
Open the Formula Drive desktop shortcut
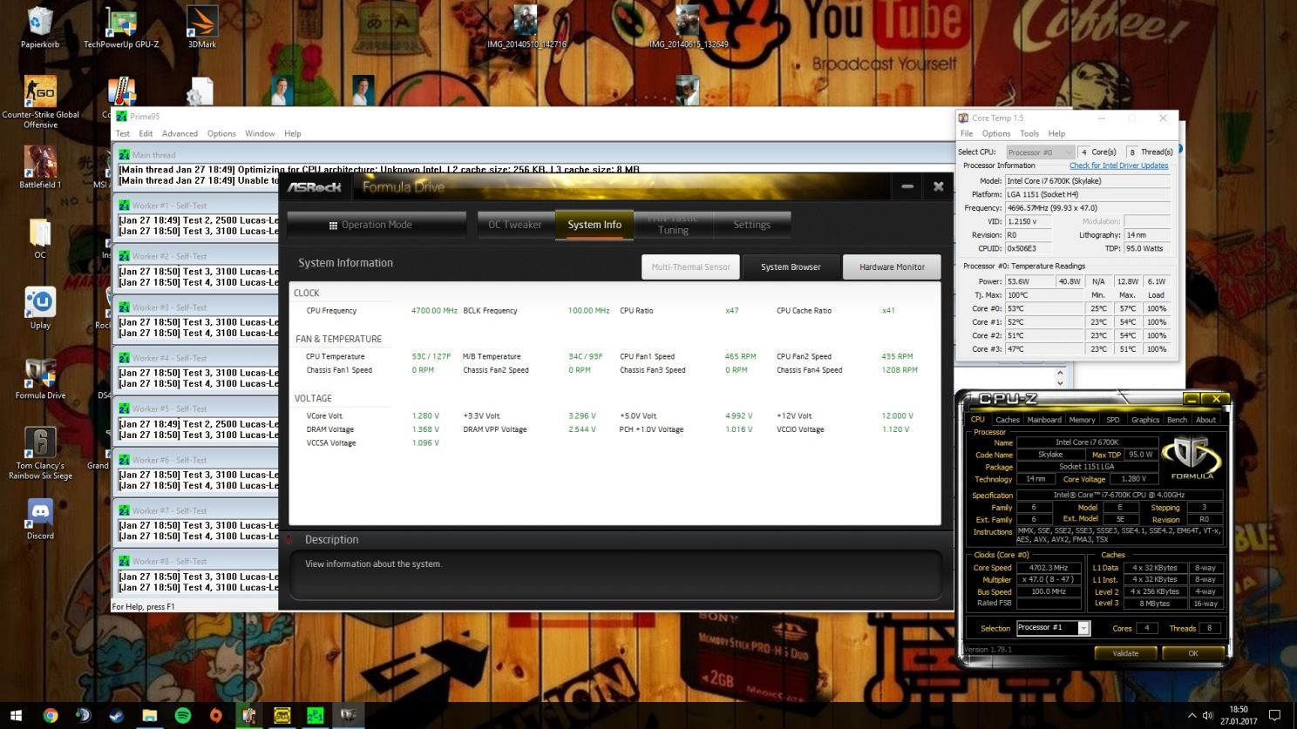pos(40,379)
